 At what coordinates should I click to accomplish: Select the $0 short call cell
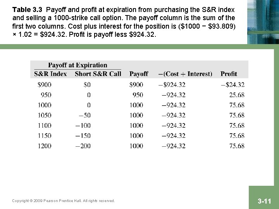[x=87, y=85]
